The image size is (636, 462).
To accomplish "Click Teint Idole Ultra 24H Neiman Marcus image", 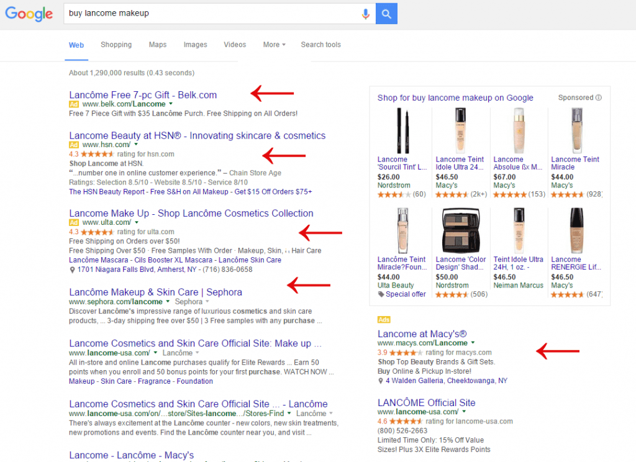I will [x=519, y=230].
